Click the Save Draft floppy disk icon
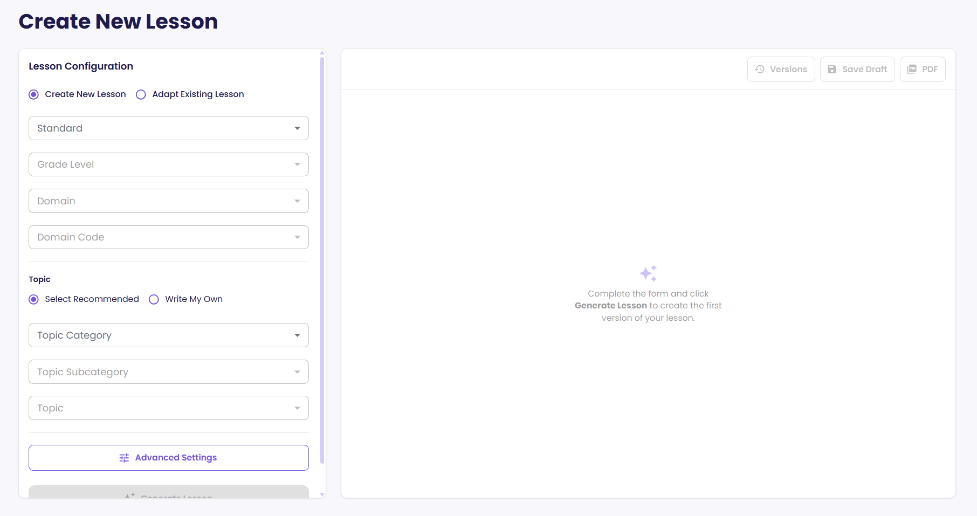Viewport: 977px width, 516px height. (832, 69)
